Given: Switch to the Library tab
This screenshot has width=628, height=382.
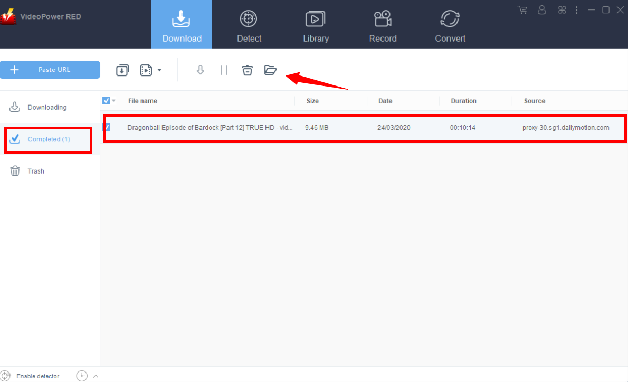Looking at the screenshot, I should 316,24.
